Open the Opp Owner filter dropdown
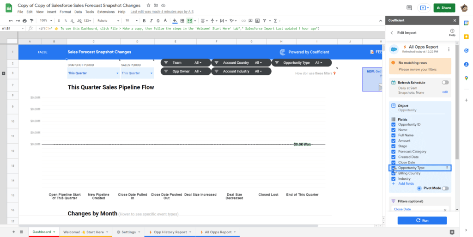 click(x=198, y=72)
